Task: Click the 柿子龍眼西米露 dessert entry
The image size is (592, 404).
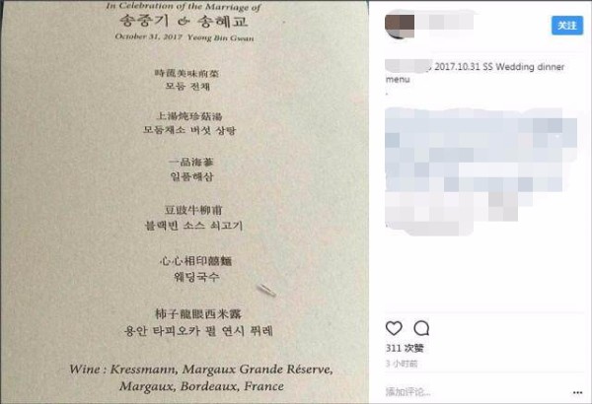Action: pos(198,313)
